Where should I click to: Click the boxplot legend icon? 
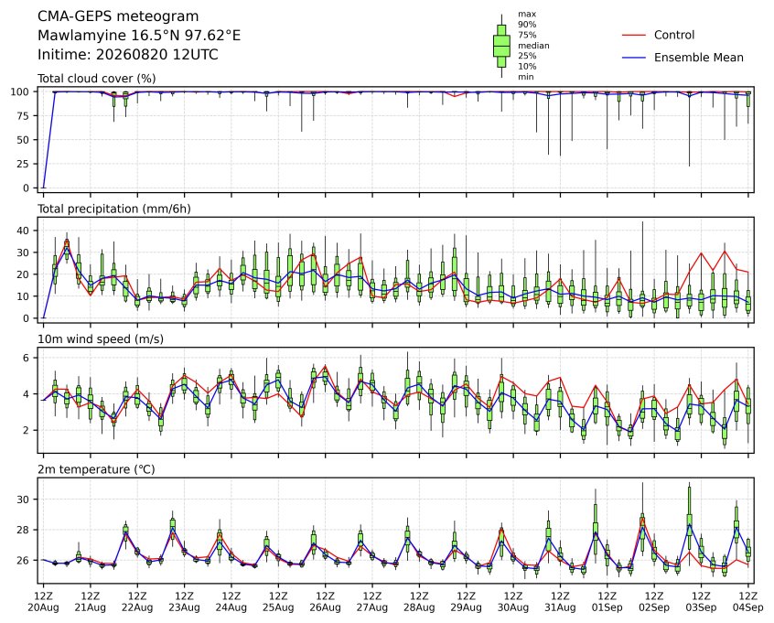pos(501,46)
